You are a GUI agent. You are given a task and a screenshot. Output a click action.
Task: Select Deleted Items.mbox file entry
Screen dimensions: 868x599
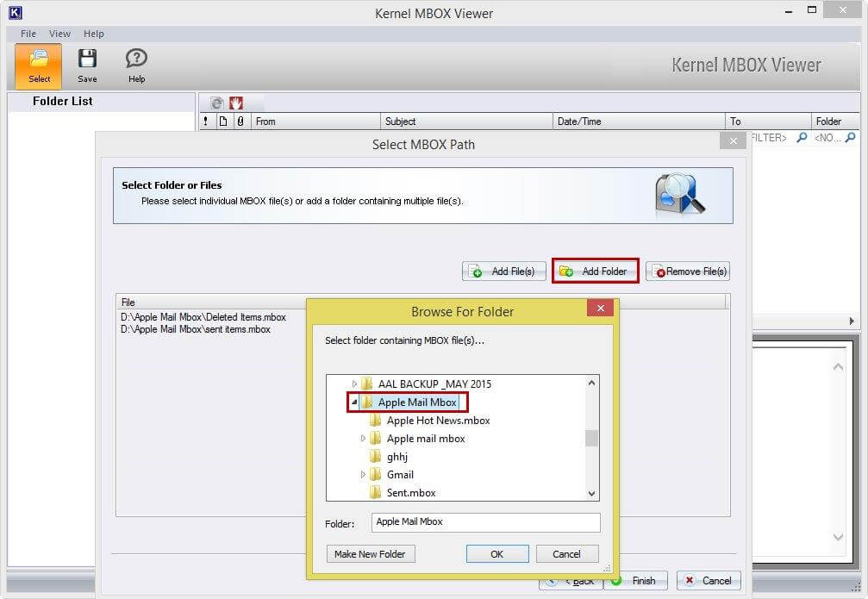point(203,317)
